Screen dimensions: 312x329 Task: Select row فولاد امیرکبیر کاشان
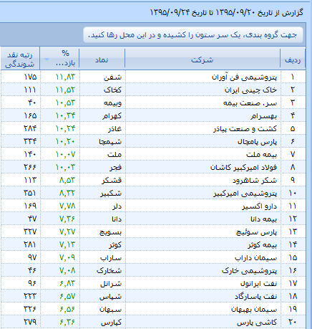click(x=153, y=167)
